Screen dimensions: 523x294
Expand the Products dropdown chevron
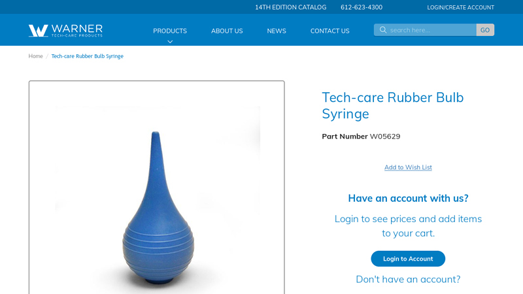(170, 42)
